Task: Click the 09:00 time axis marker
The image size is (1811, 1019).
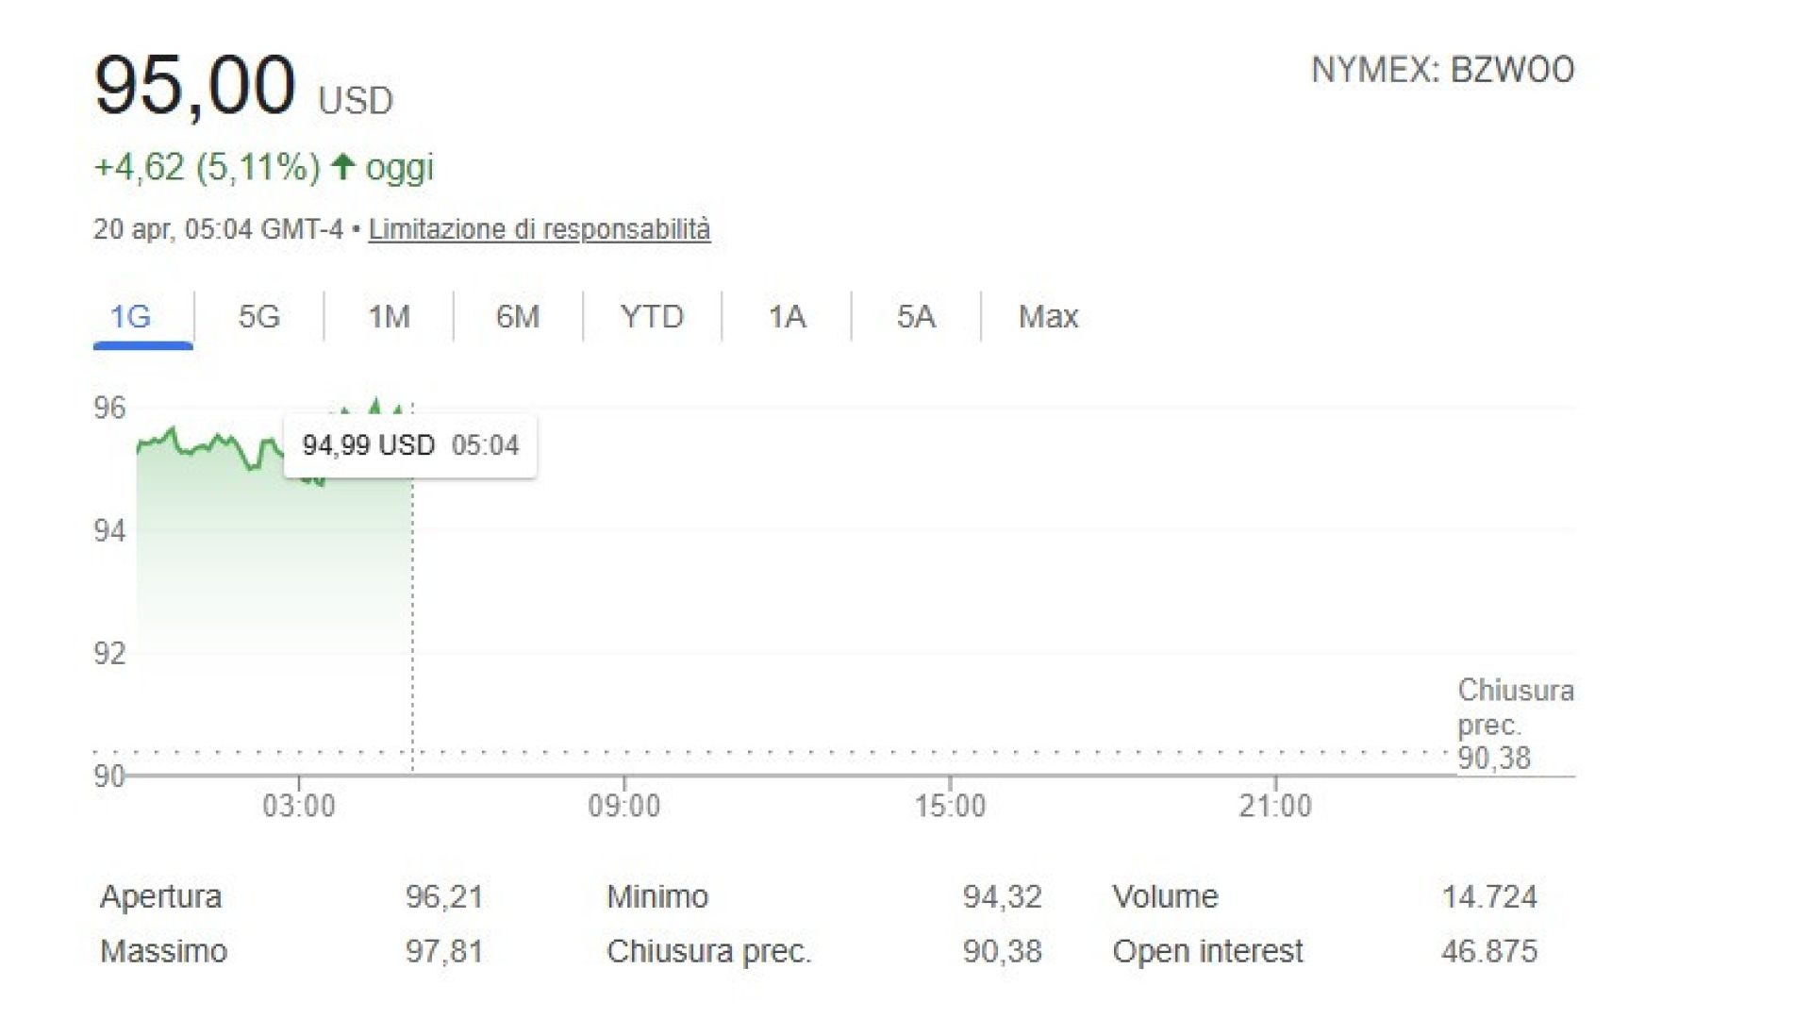Action: pos(624,806)
